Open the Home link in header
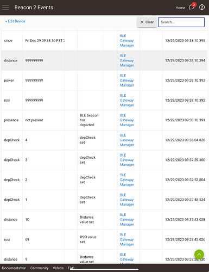Image resolution: width=209 pixels, height=272 pixels. (180, 8)
